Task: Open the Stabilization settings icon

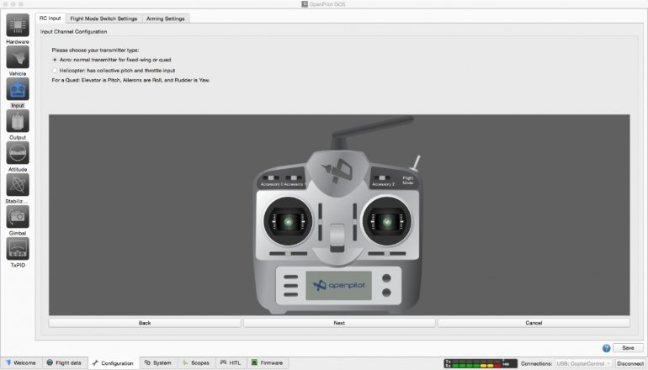Action: 18,184
